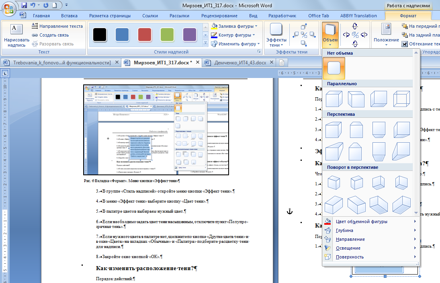
Task: Click На передний план button
Action: point(420,26)
